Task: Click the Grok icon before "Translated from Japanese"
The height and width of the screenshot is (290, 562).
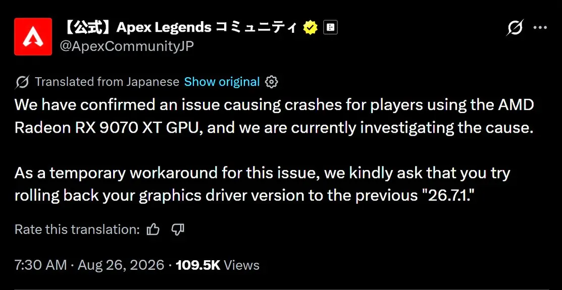Action: tap(22, 82)
